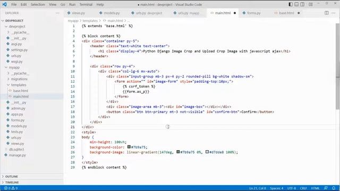Click UTF-8 encoding in status bar
Screen dimensions: 340x191
(292, 188)
